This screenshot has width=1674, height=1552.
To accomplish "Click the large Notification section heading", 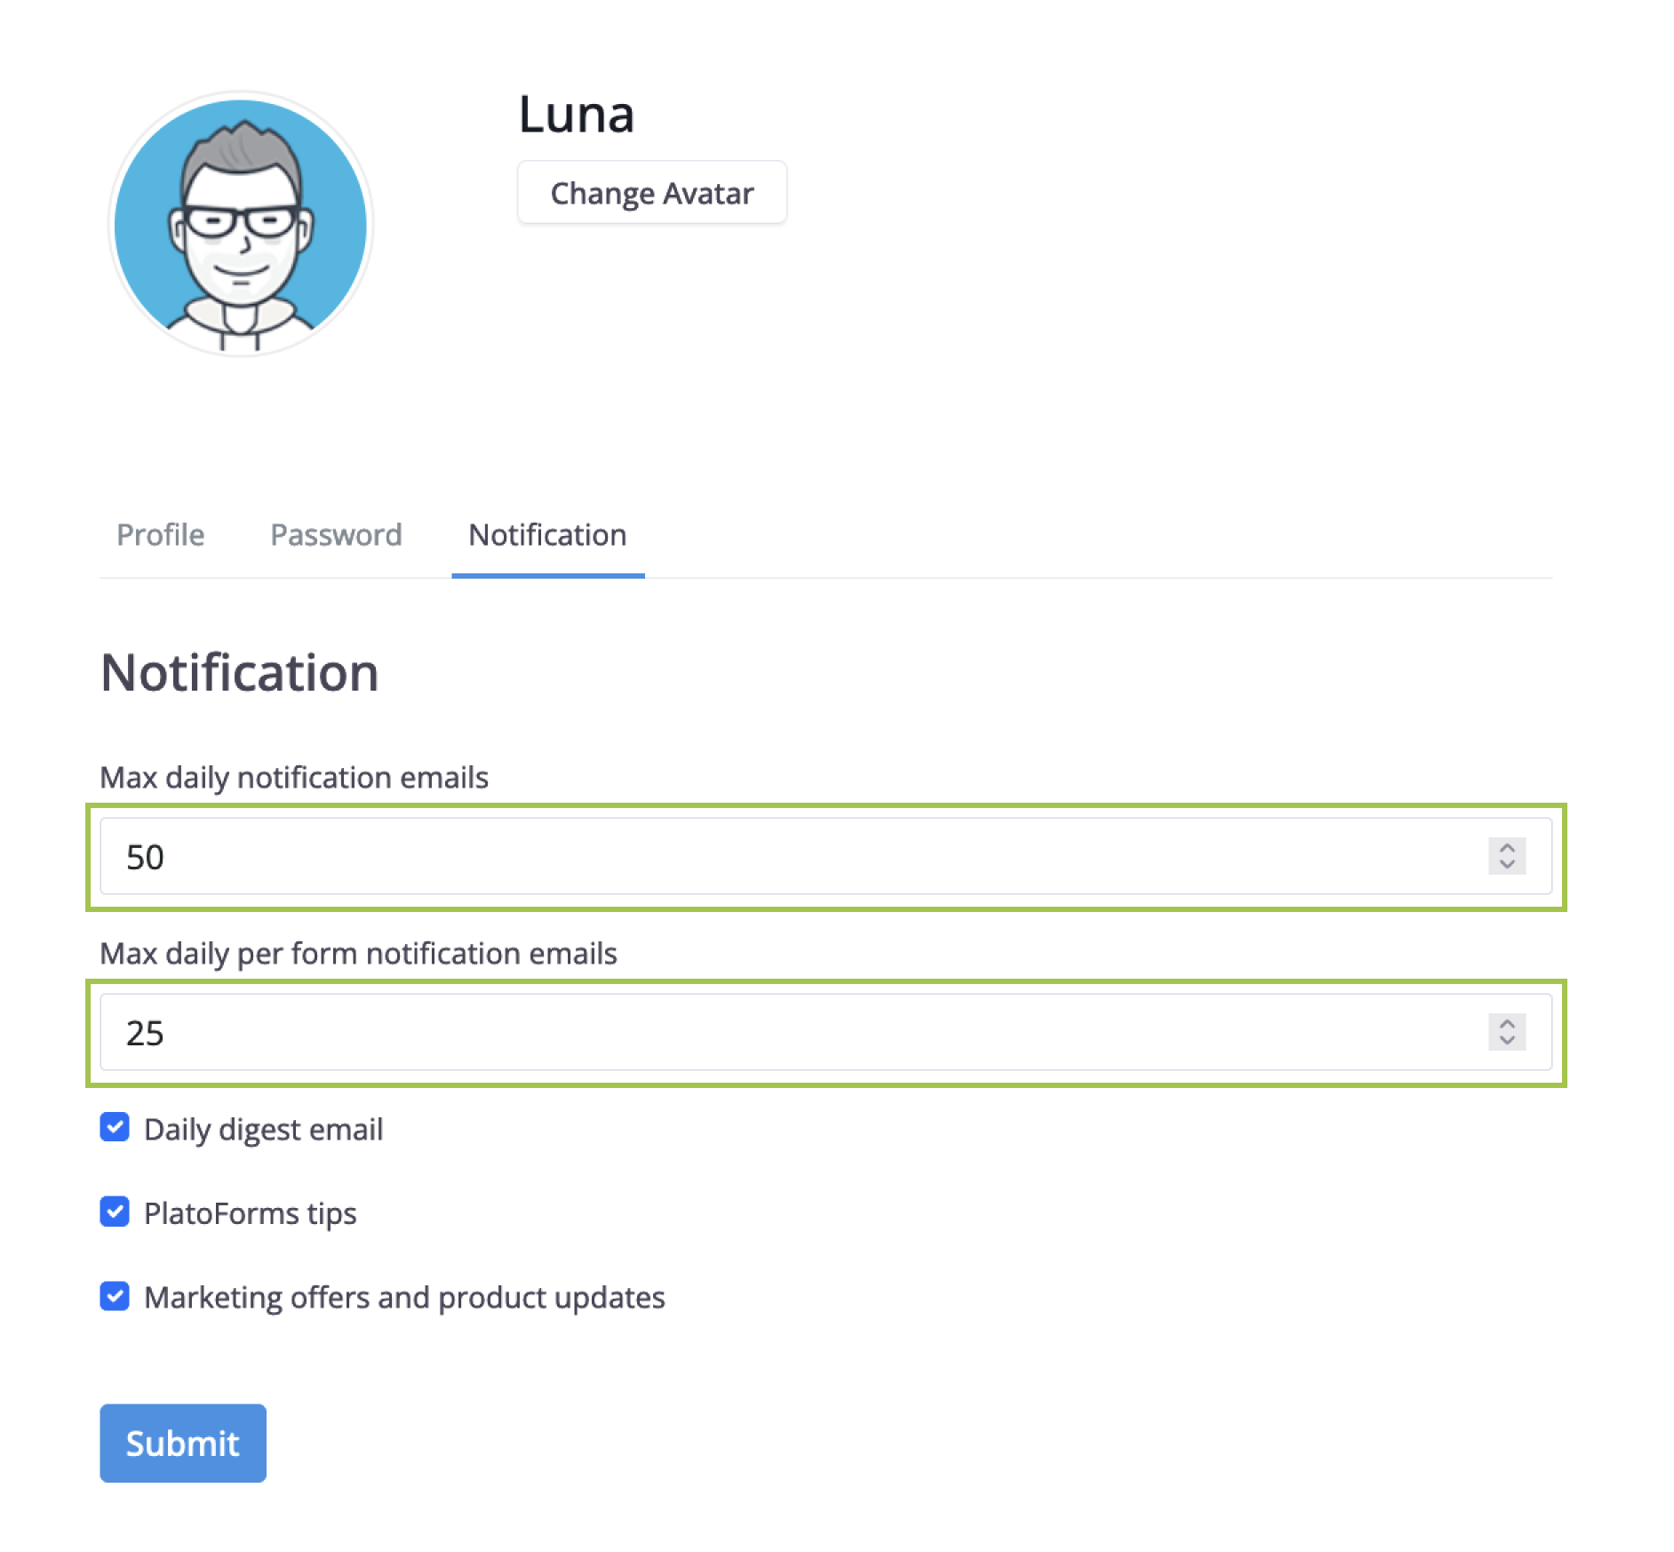I will click(x=240, y=673).
